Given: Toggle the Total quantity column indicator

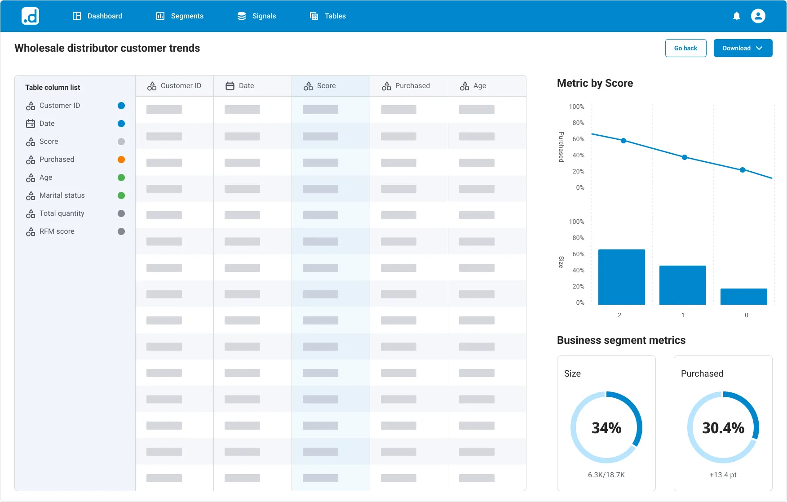Looking at the screenshot, I should 121,213.
